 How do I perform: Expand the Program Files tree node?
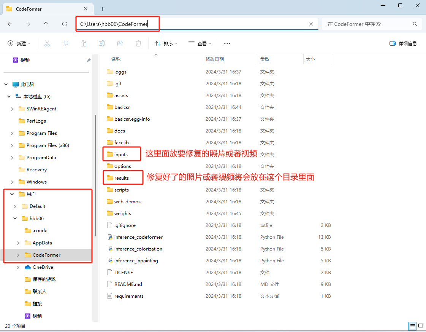tap(12, 133)
